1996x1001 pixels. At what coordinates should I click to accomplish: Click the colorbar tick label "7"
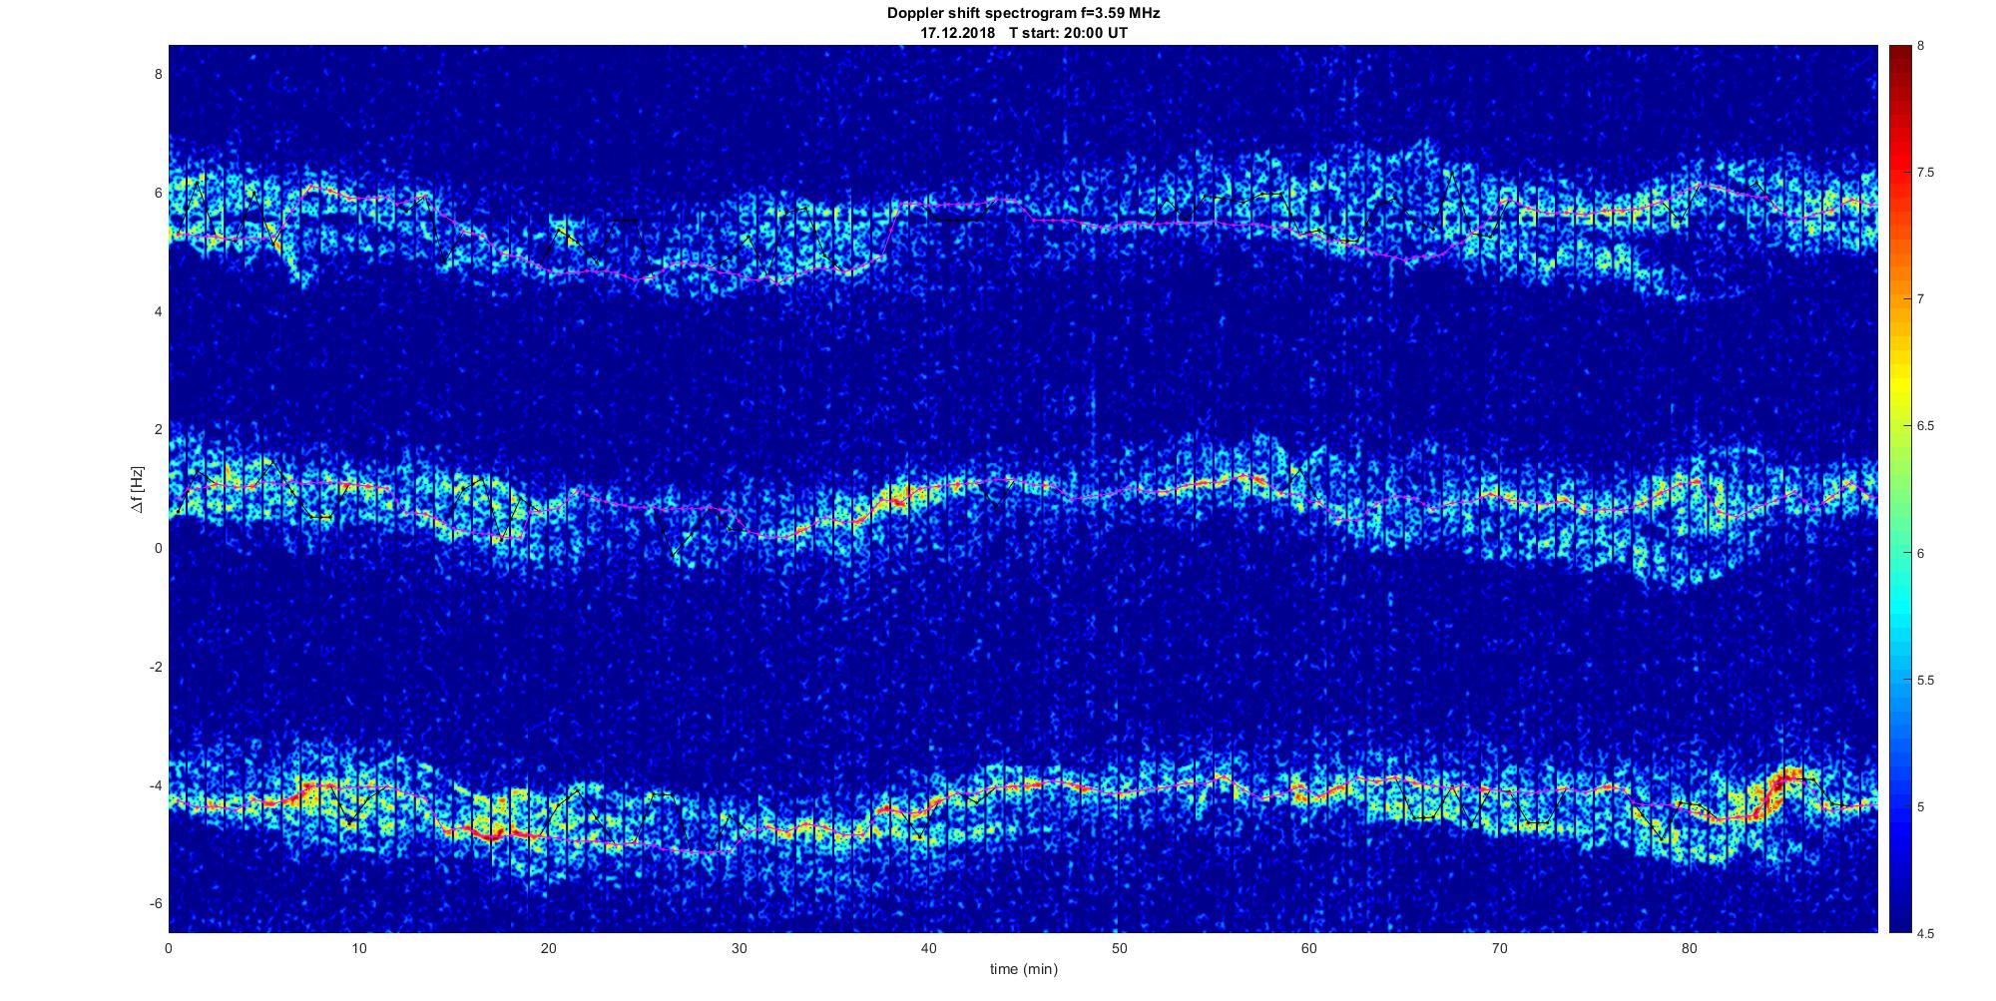pyautogui.click(x=1921, y=299)
